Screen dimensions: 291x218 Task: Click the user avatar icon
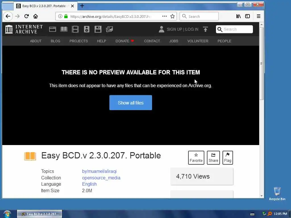click(161, 29)
